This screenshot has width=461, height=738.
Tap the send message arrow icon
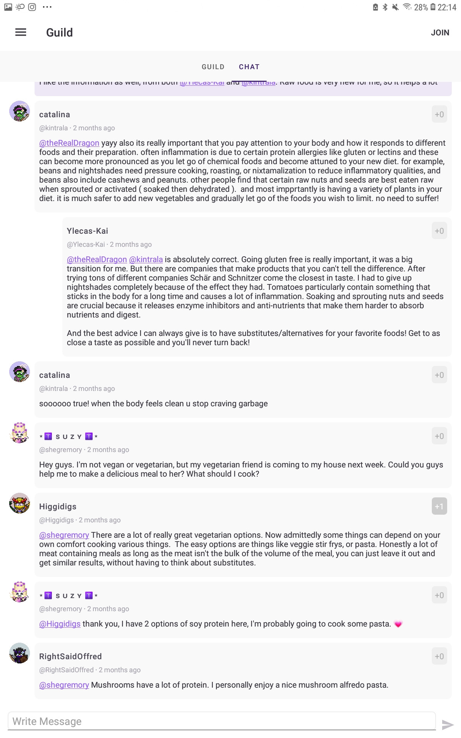448,725
